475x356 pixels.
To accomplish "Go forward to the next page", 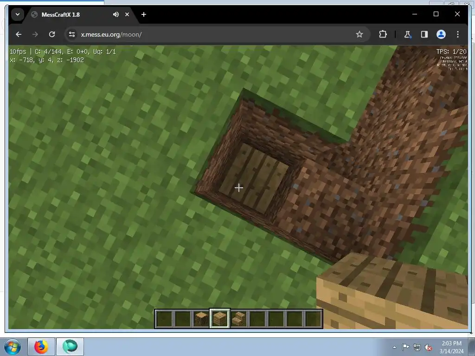I will 35,34.
